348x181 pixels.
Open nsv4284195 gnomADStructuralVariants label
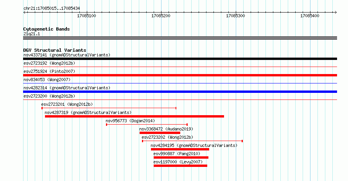click(x=194, y=145)
